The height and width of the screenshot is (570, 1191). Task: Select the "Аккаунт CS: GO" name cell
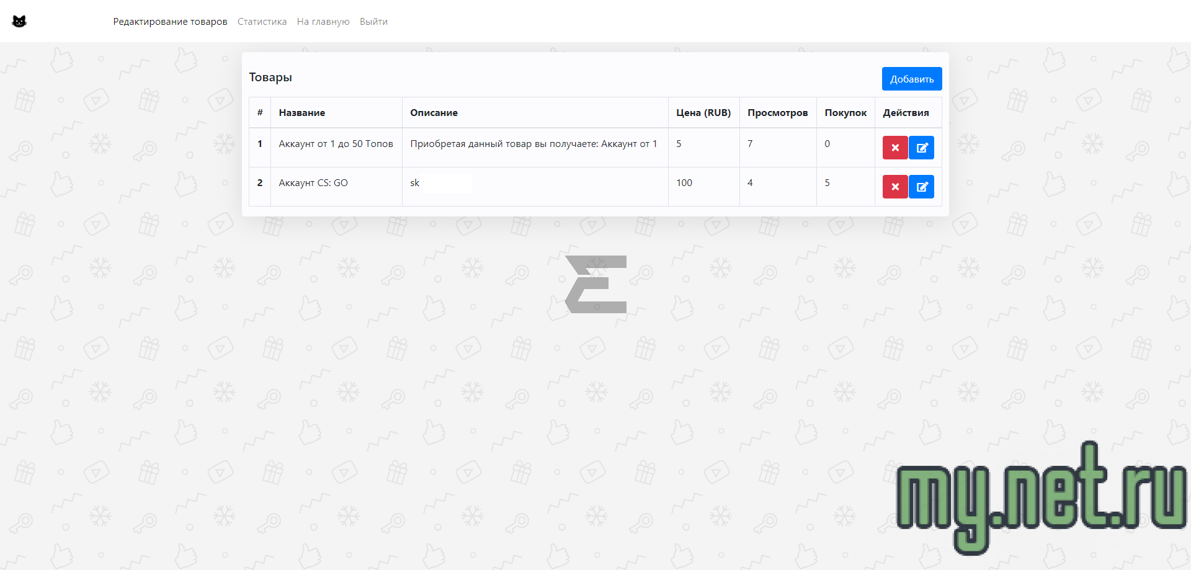[313, 183]
